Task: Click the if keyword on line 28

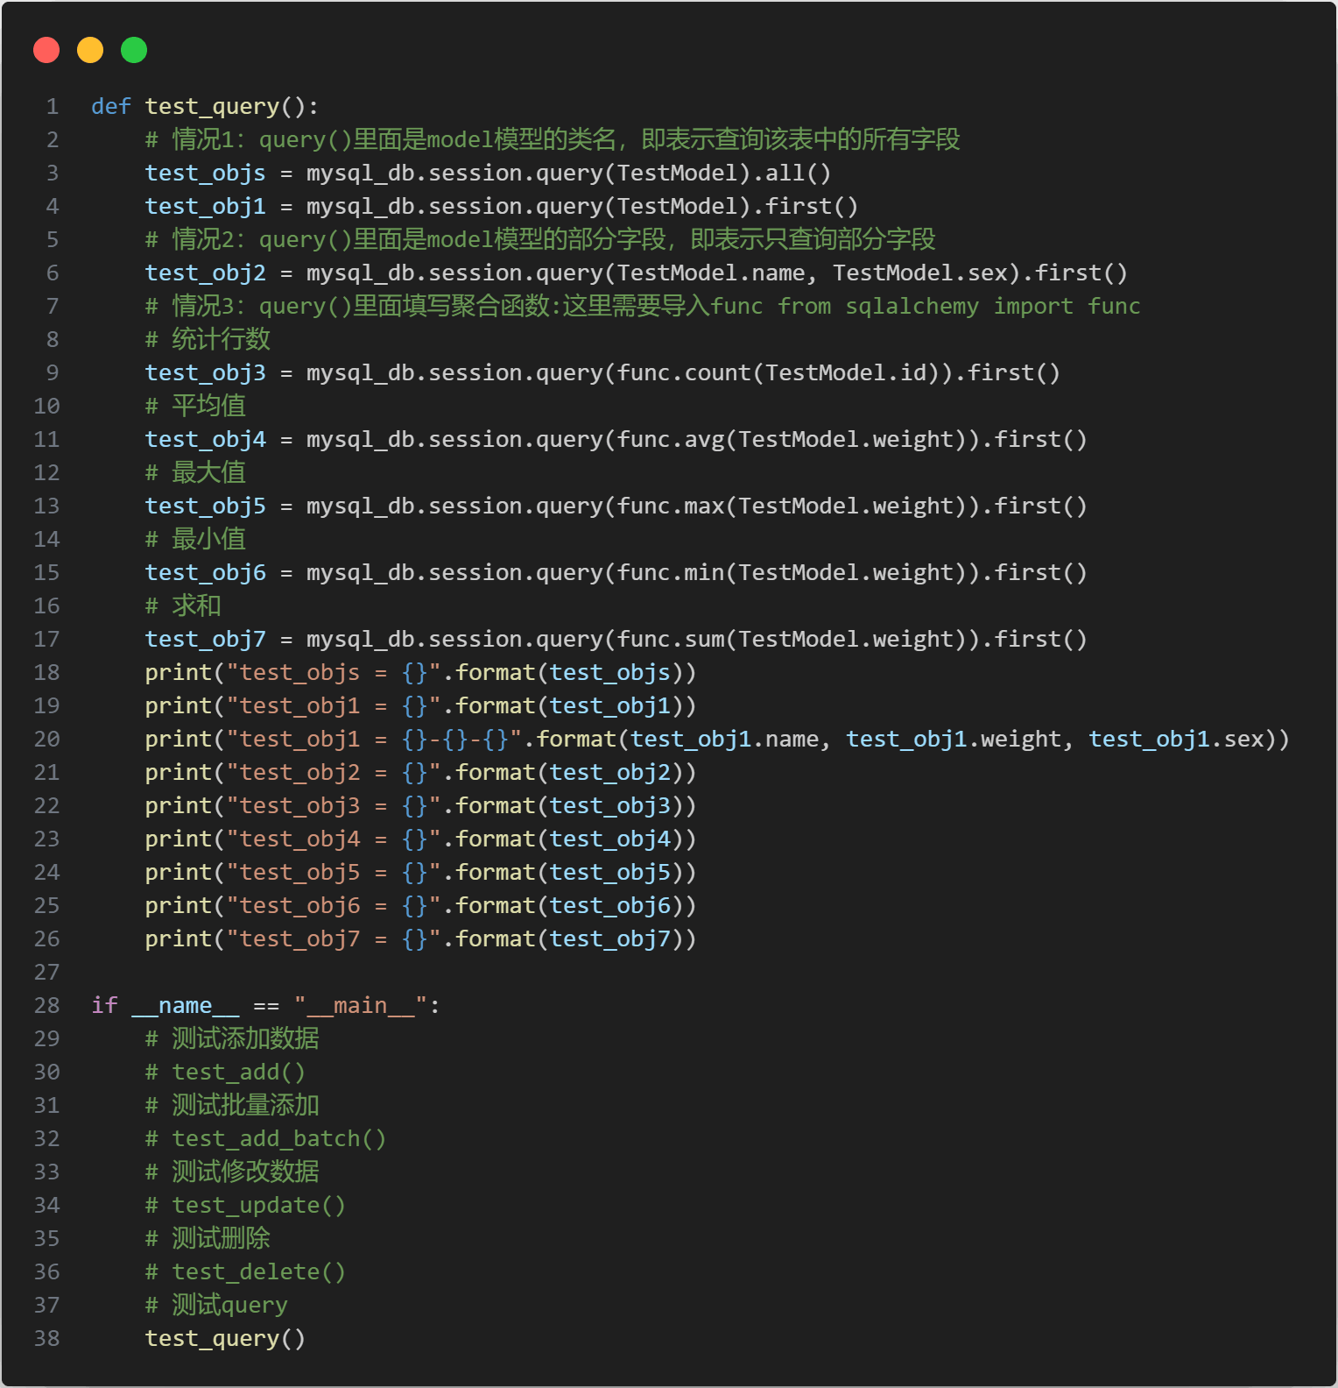Action: [x=104, y=1006]
